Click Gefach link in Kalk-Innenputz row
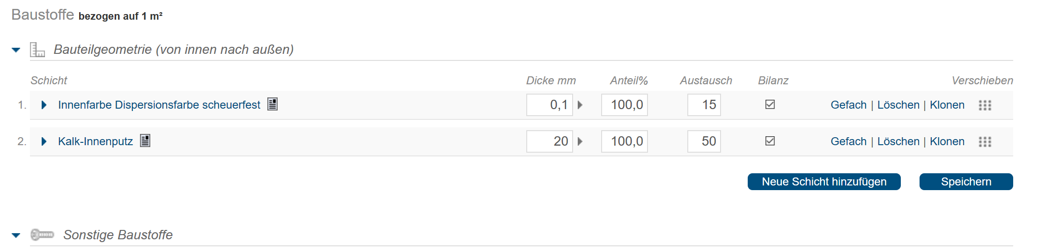This screenshot has width=1038, height=251. pyautogui.click(x=848, y=141)
